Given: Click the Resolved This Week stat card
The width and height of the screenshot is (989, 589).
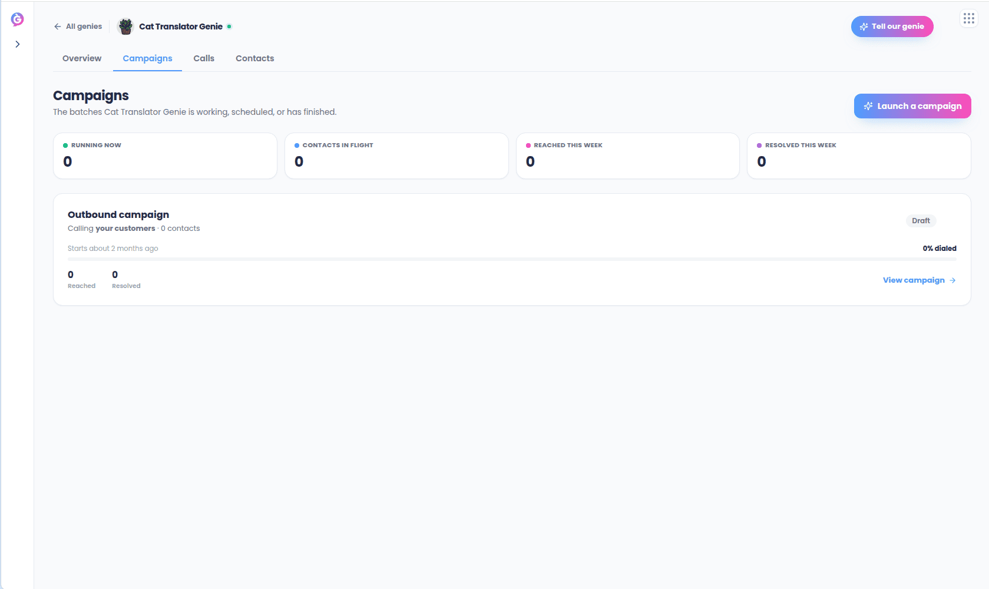Looking at the screenshot, I should tap(859, 155).
